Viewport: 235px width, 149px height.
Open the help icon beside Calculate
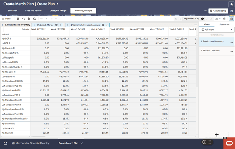(x=232, y=11)
